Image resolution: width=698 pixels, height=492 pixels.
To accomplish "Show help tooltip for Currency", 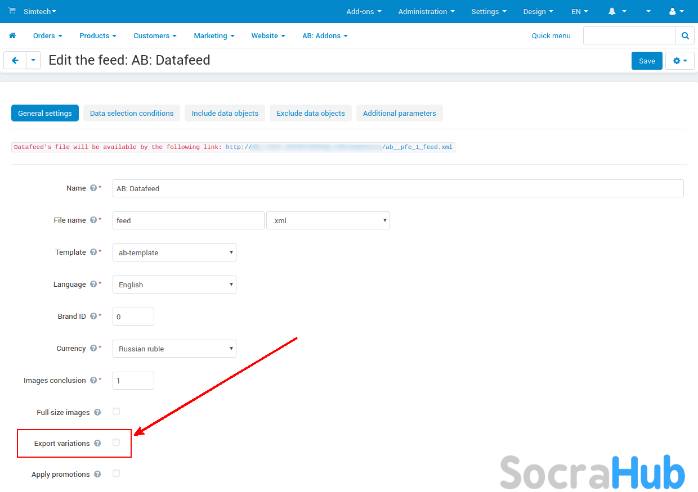I will click(x=93, y=348).
